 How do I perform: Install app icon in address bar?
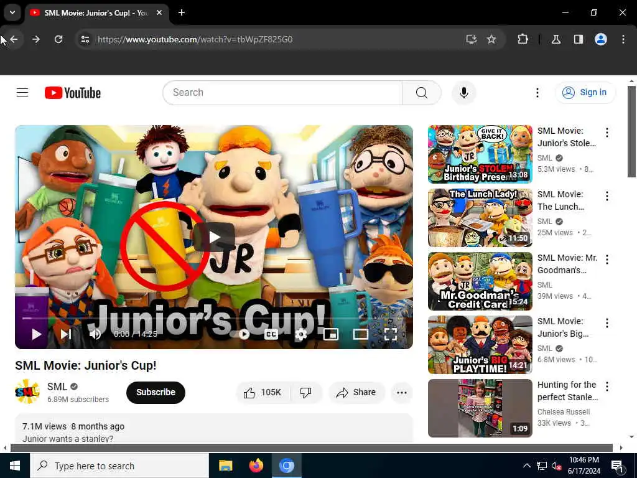click(x=472, y=39)
